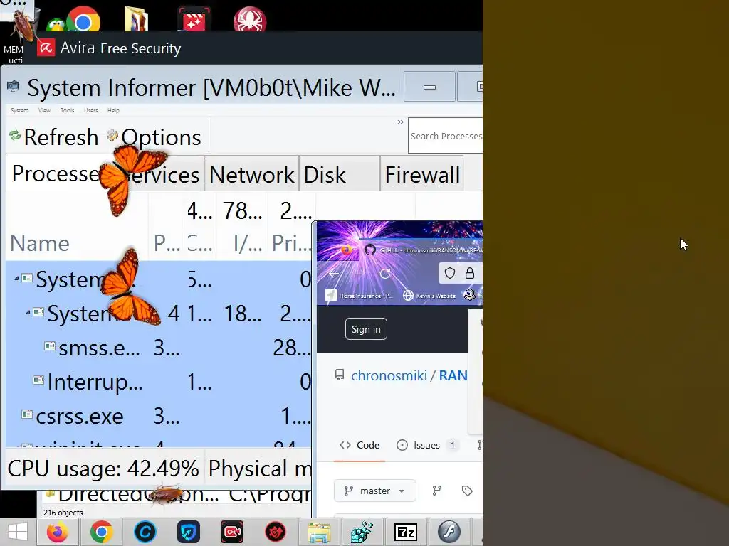The width and height of the screenshot is (729, 546).
Task: Click the Firefox logo in the title bar
Action: 346,250
